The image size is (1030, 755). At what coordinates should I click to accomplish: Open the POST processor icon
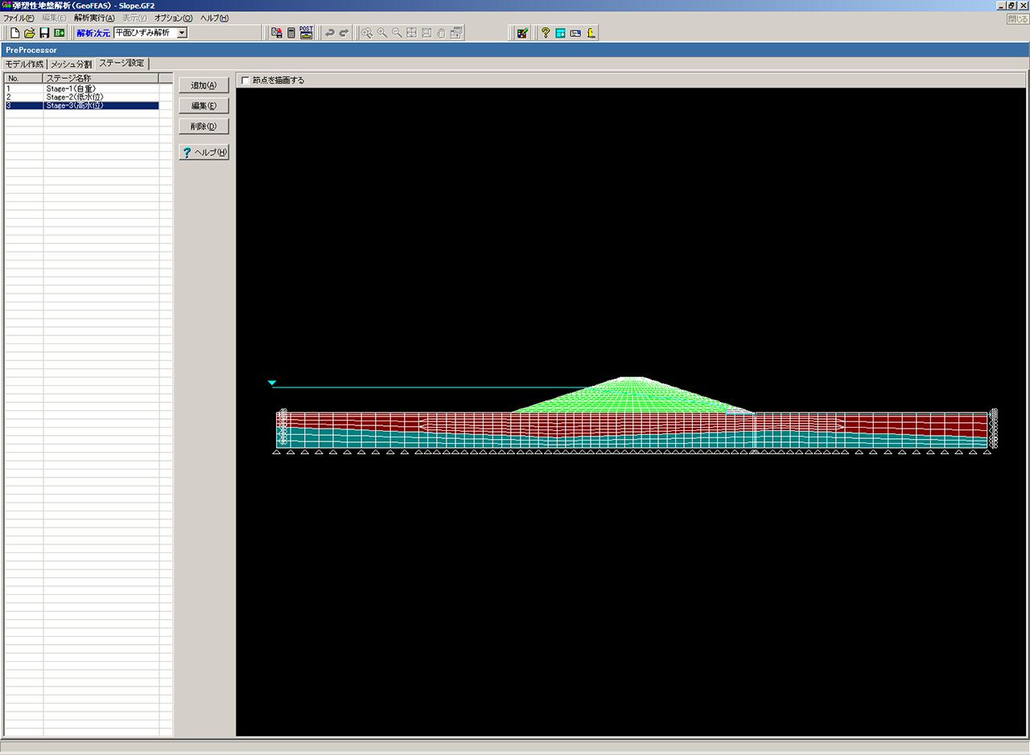[307, 33]
